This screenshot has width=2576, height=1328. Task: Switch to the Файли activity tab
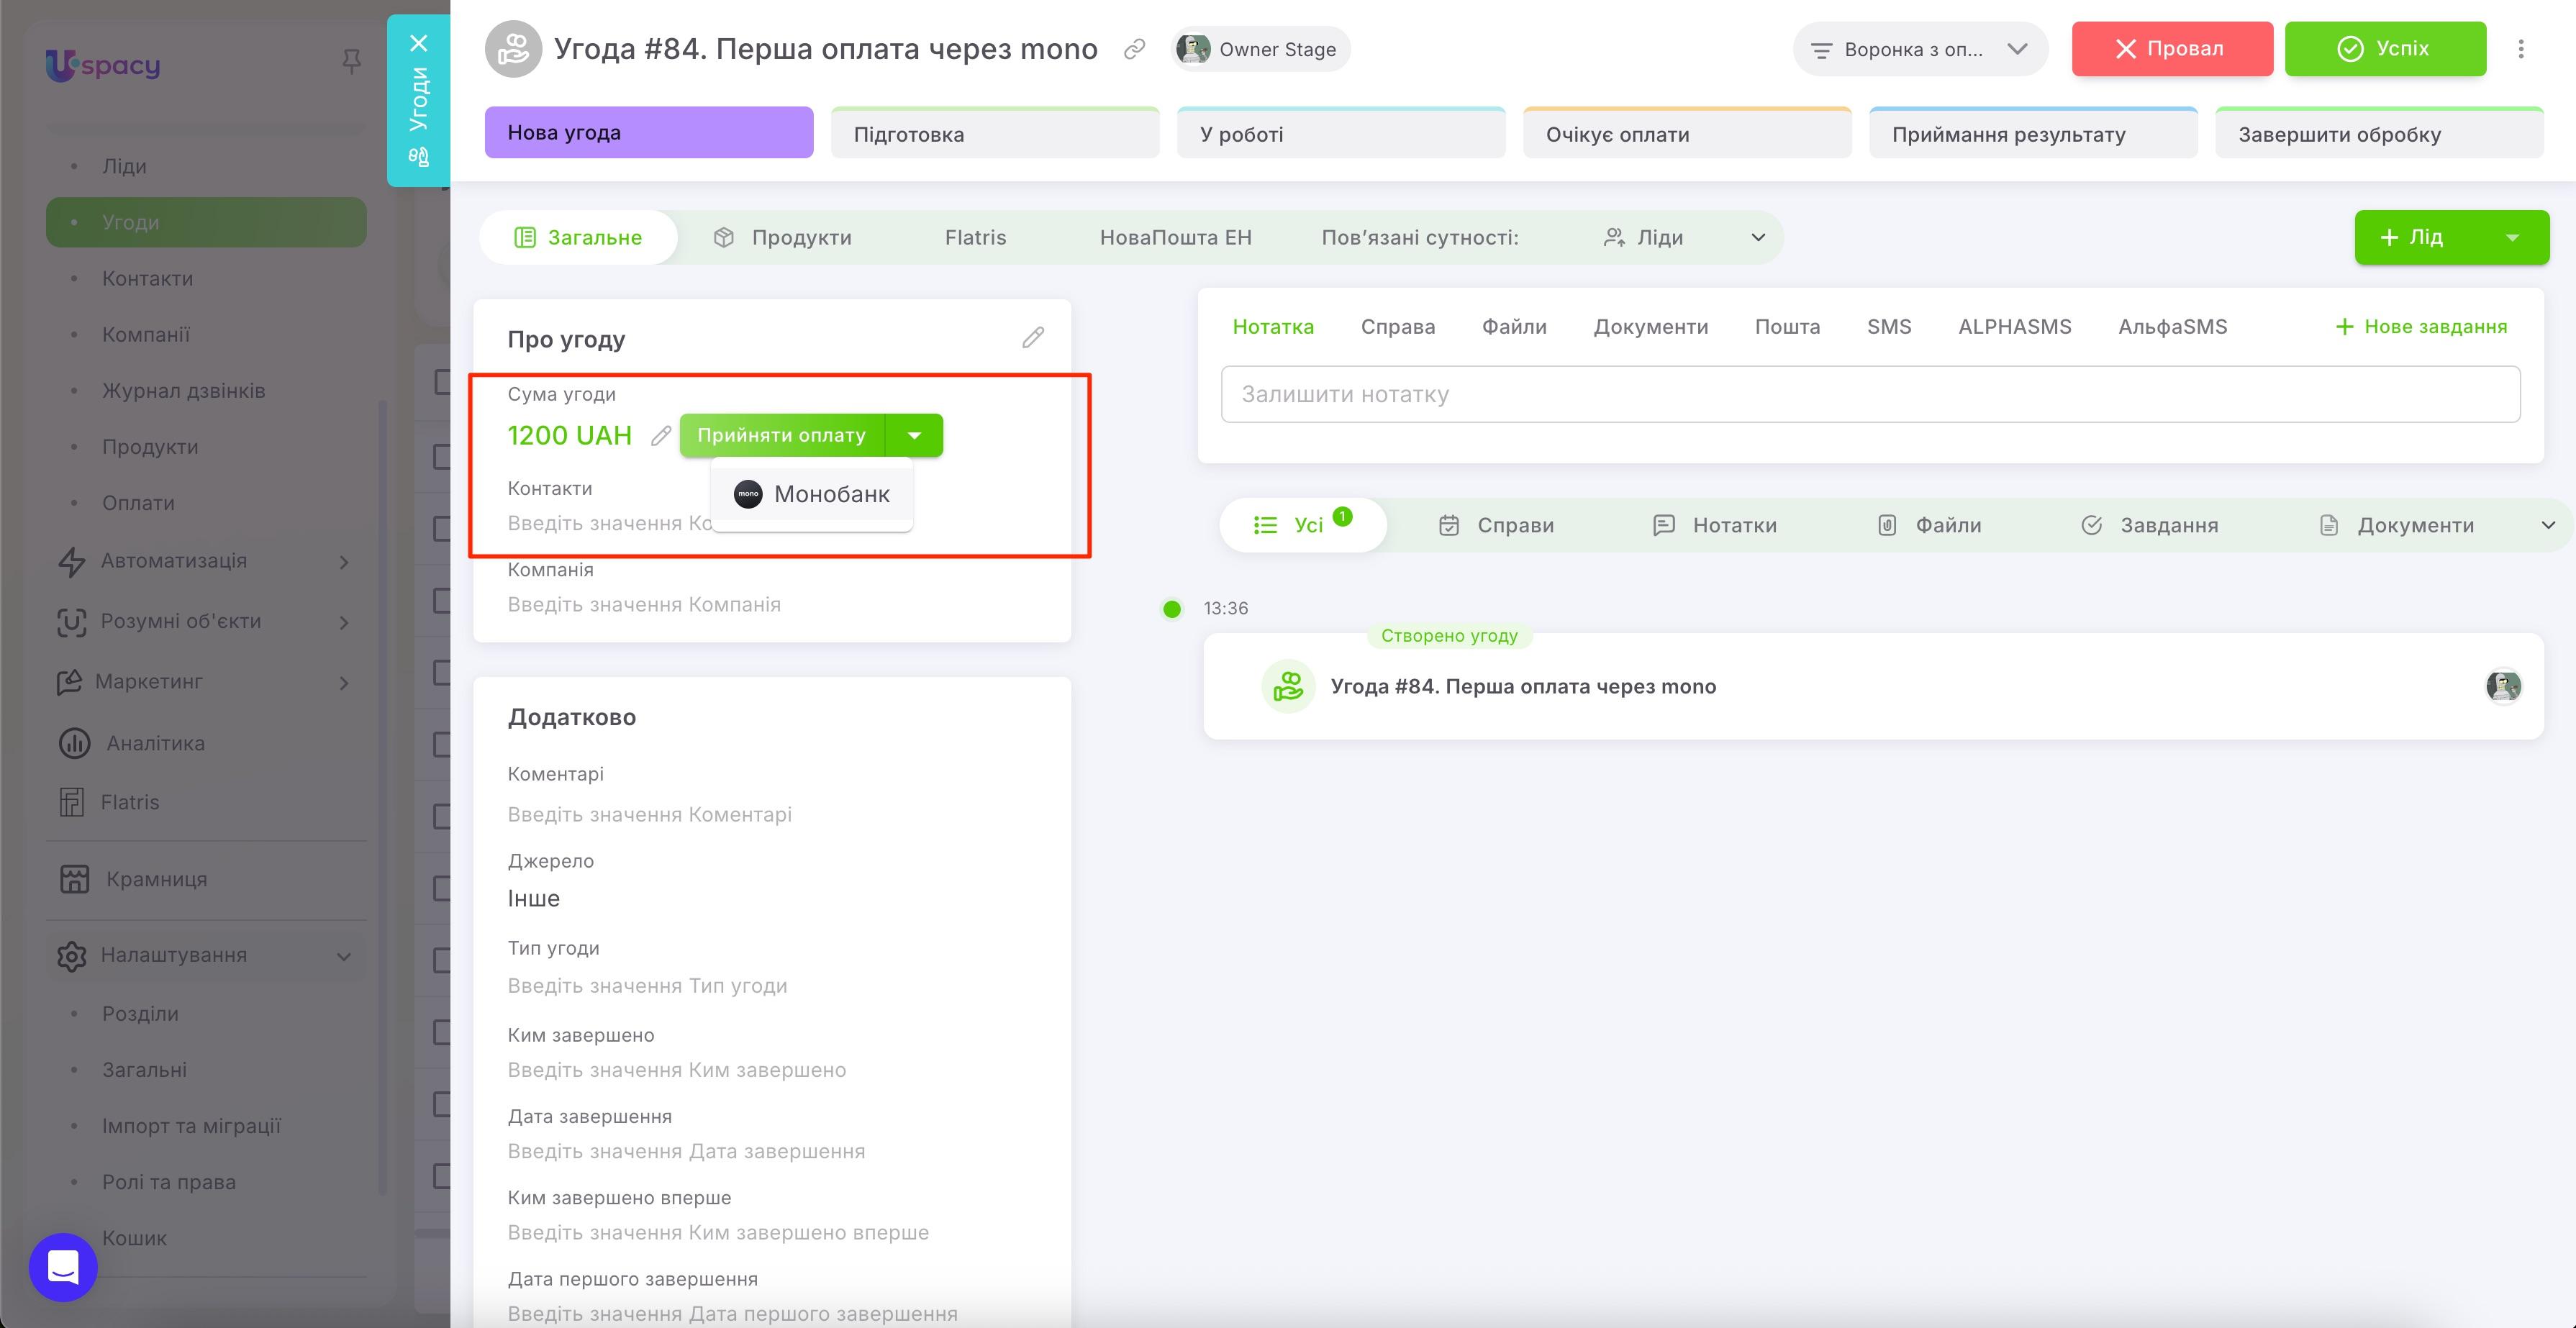tap(1514, 326)
